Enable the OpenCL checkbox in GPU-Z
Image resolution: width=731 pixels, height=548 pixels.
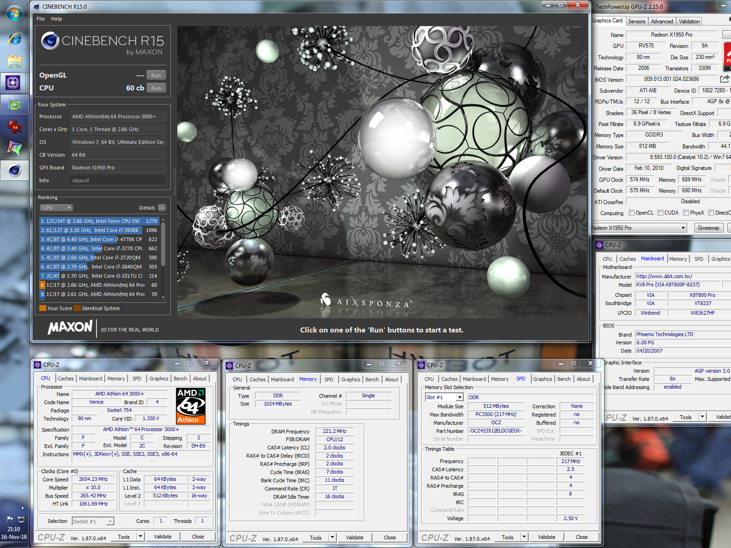(x=631, y=212)
